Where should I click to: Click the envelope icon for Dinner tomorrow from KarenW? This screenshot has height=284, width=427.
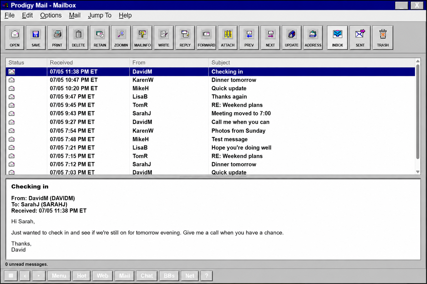pyautogui.click(x=12, y=80)
